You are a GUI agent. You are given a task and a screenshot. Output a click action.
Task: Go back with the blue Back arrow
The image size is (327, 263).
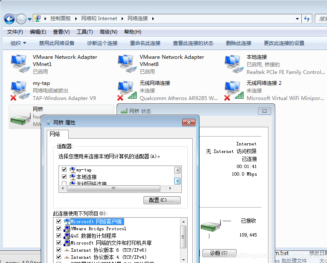pos(9,19)
